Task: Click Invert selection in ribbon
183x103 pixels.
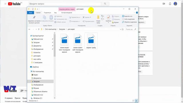Action: tap(130, 22)
